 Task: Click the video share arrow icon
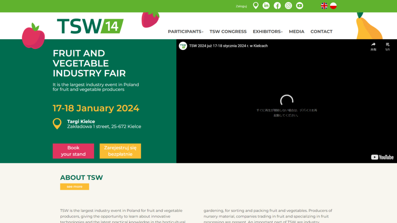373,46
